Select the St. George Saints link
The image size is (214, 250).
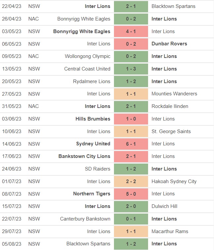point(171,131)
